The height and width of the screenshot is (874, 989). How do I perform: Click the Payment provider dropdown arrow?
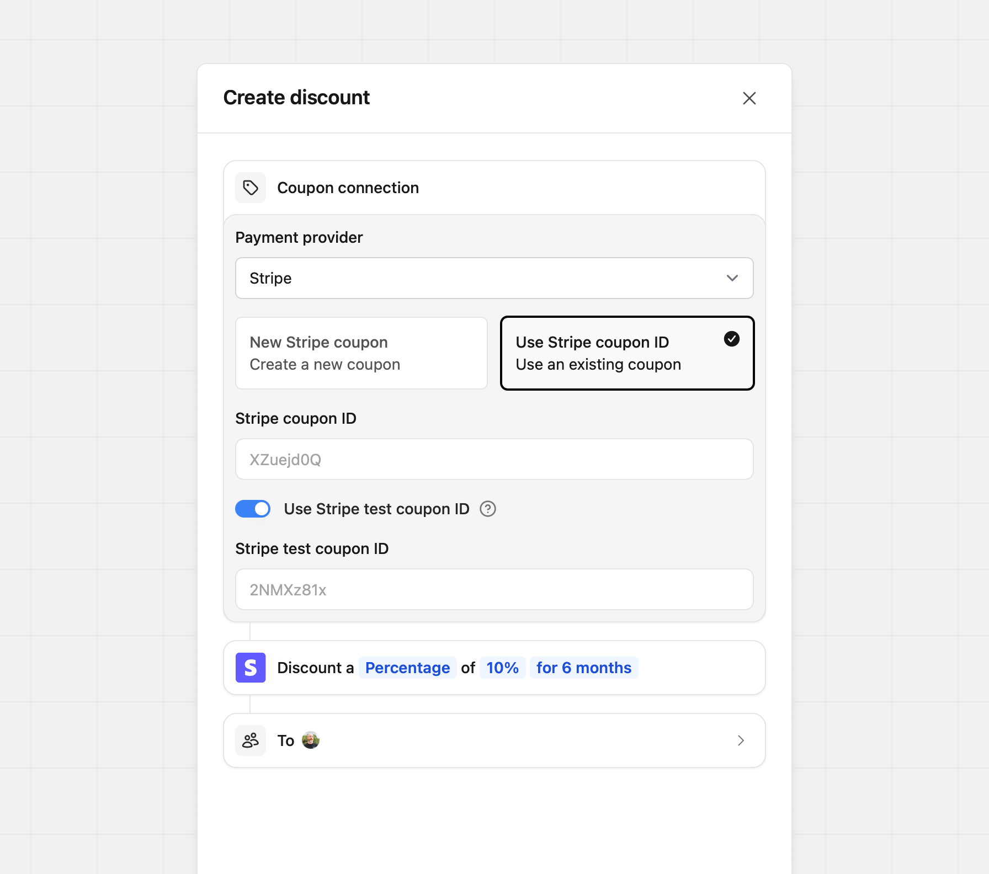tap(732, 278)
